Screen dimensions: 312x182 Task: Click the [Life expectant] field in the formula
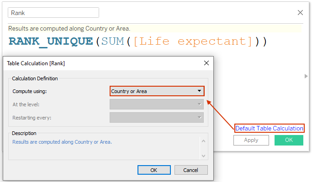(193, 42)
